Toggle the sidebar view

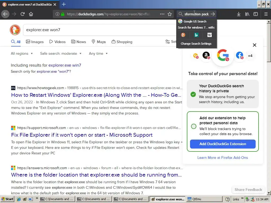pyautogui.click(x=256, y=14)
